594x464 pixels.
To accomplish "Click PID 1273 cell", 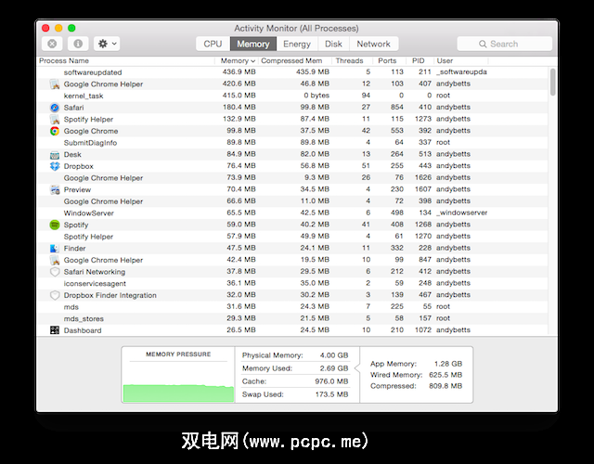I will pyautogui.click(x=423, y=119).
